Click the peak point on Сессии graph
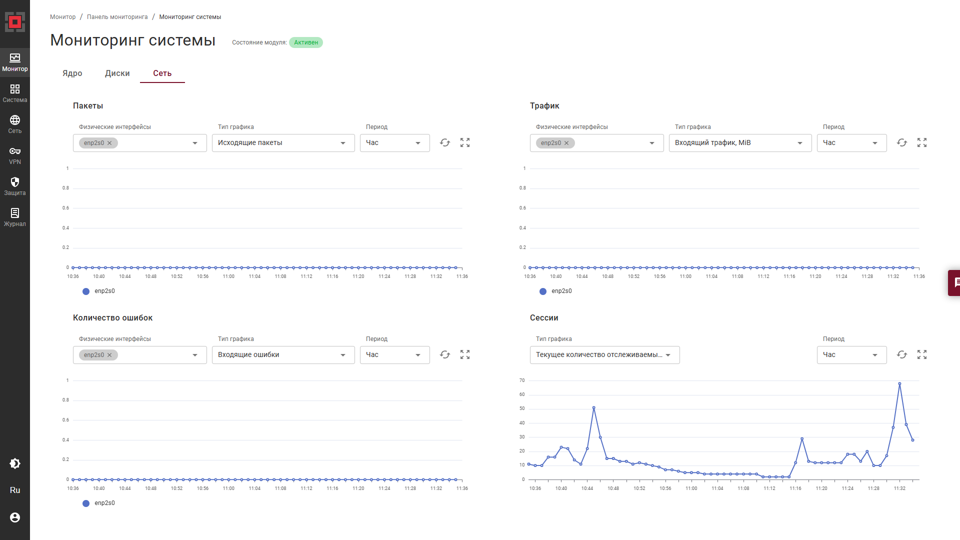960x540 pixels. (899, 384)
